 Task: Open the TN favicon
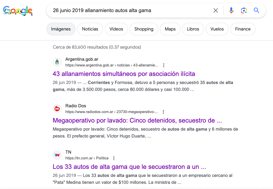[x=57, y=155]
